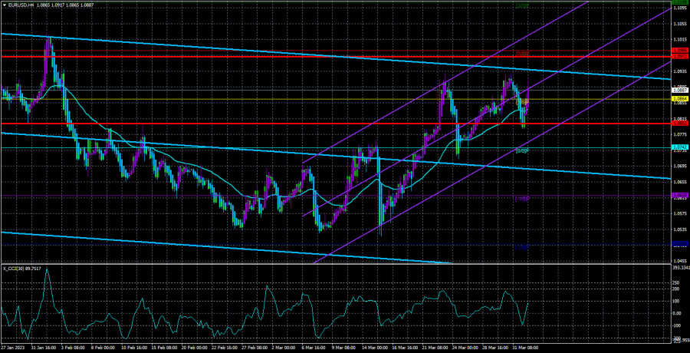Select the cyan [0/8]P Murray level label
This screenshot has width=690, height=353.
(x=522, y=151)
